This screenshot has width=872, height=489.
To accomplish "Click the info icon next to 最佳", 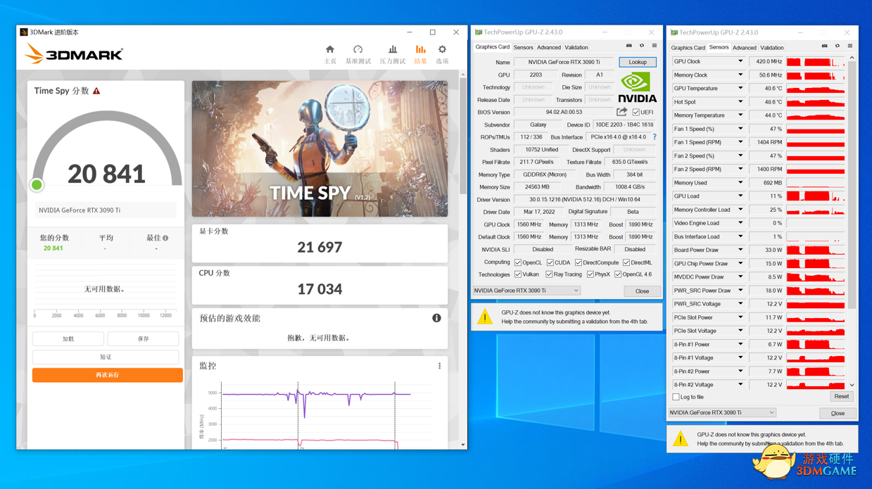I will [165, 239].
